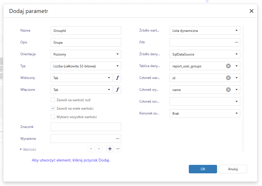Tick Wybierz wszystkie wartości checkbox
Screen dimensions: 262x186
coord(53,117)
